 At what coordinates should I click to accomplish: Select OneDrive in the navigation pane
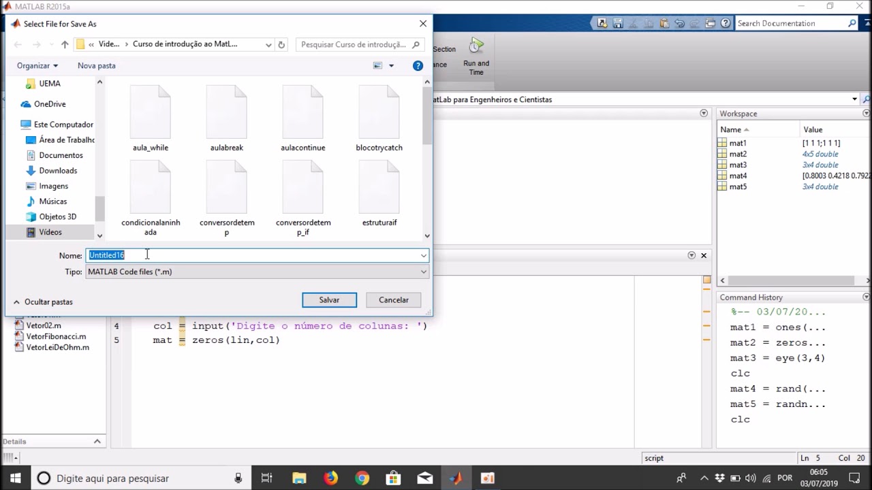click(x=50, y=104)
